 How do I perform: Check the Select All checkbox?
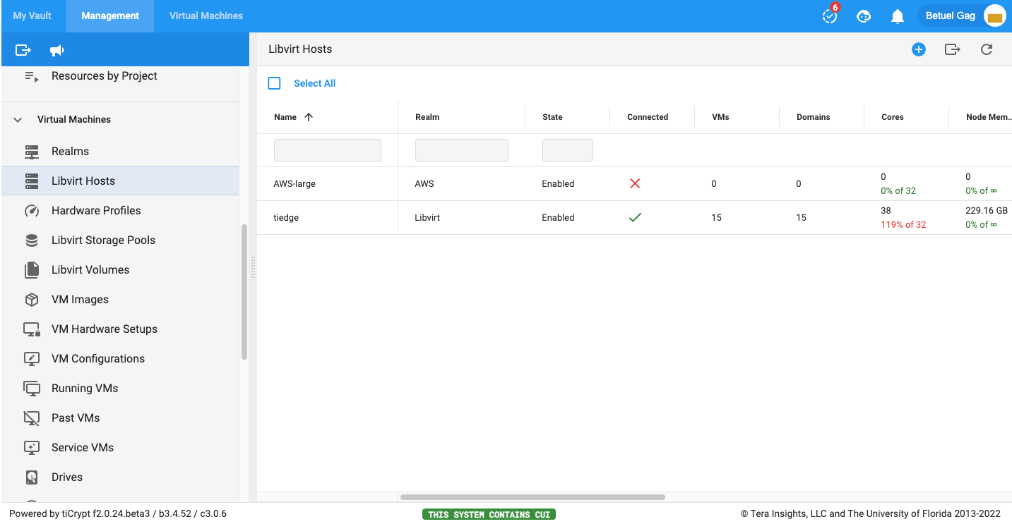tap(274, 83)
